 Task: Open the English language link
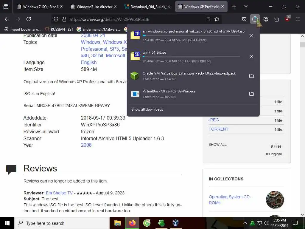coord(89,63)
